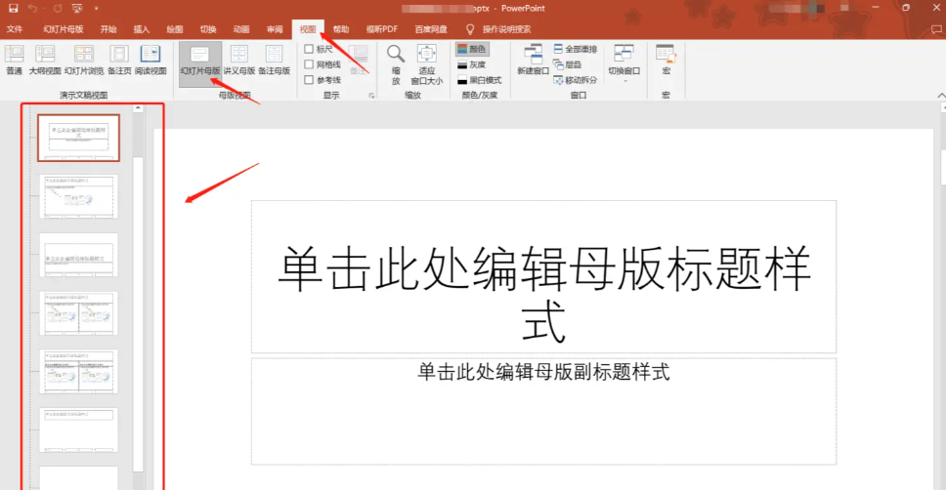946x490 pixels.
Task: Click 层叠 cascade windows
Action: (x=568, y=64)
